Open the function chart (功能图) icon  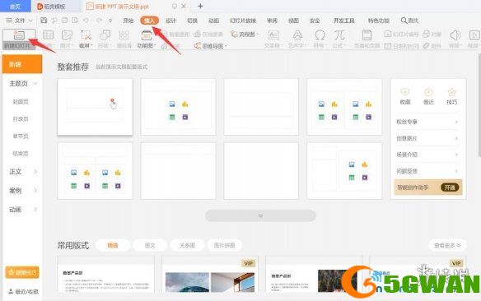147,35
